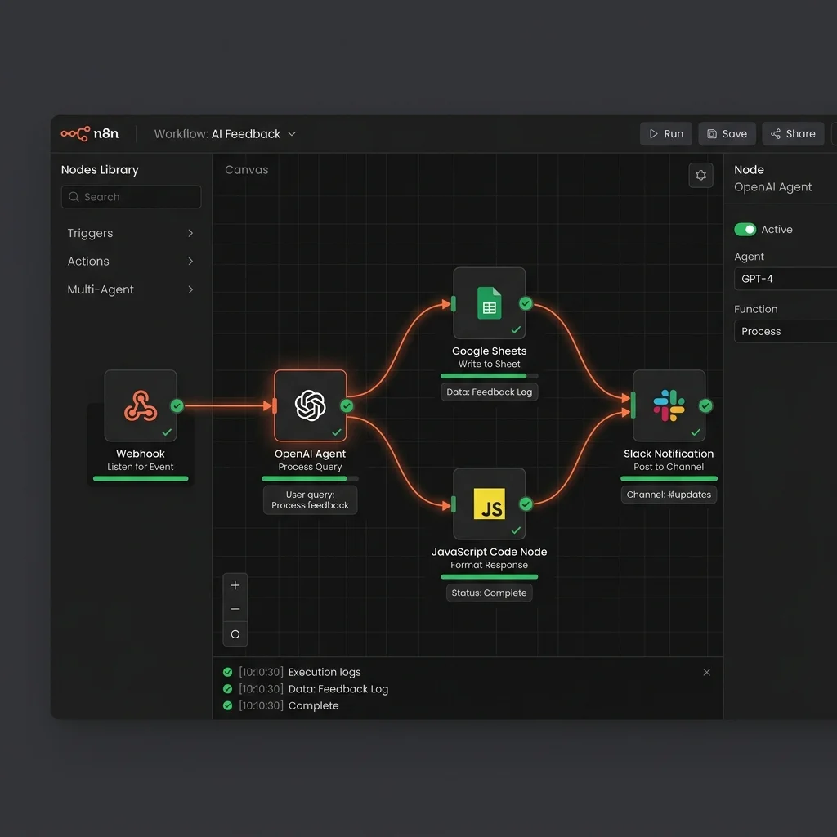Click Webhook node progress bar
This screenshot has height=837, width=837.
coord(141,479)
